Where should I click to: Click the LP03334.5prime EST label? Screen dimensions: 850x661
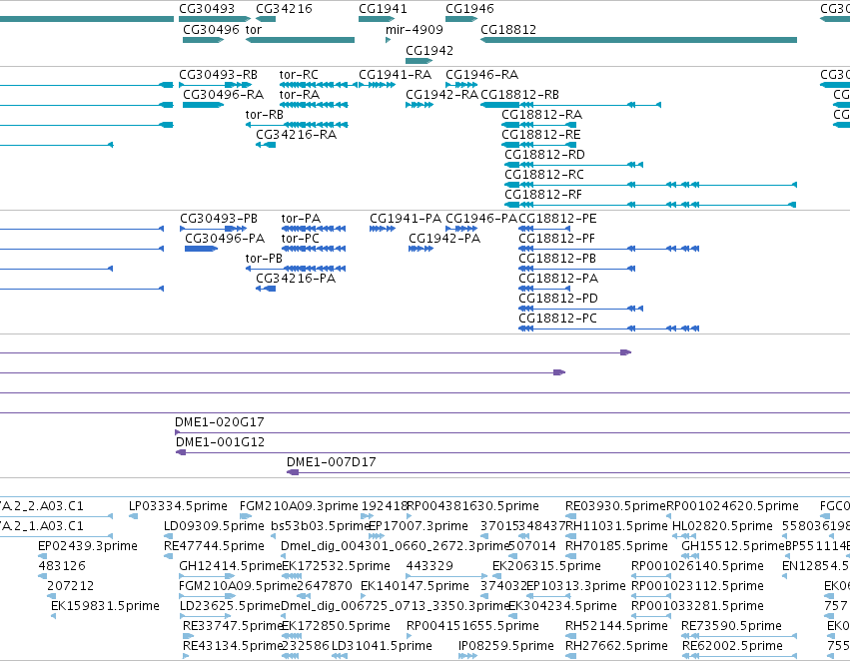(x=178, y=506)
